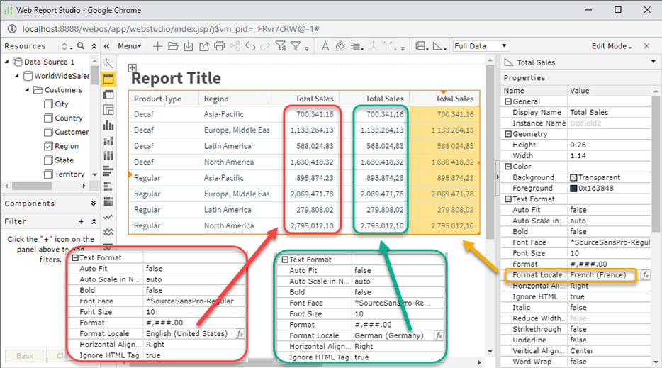Click the Report Title text

click(x=176, y=78)
